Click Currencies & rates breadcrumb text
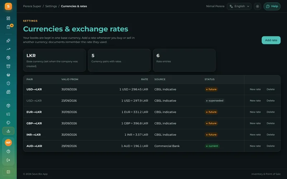 click(x=74, y=6)
